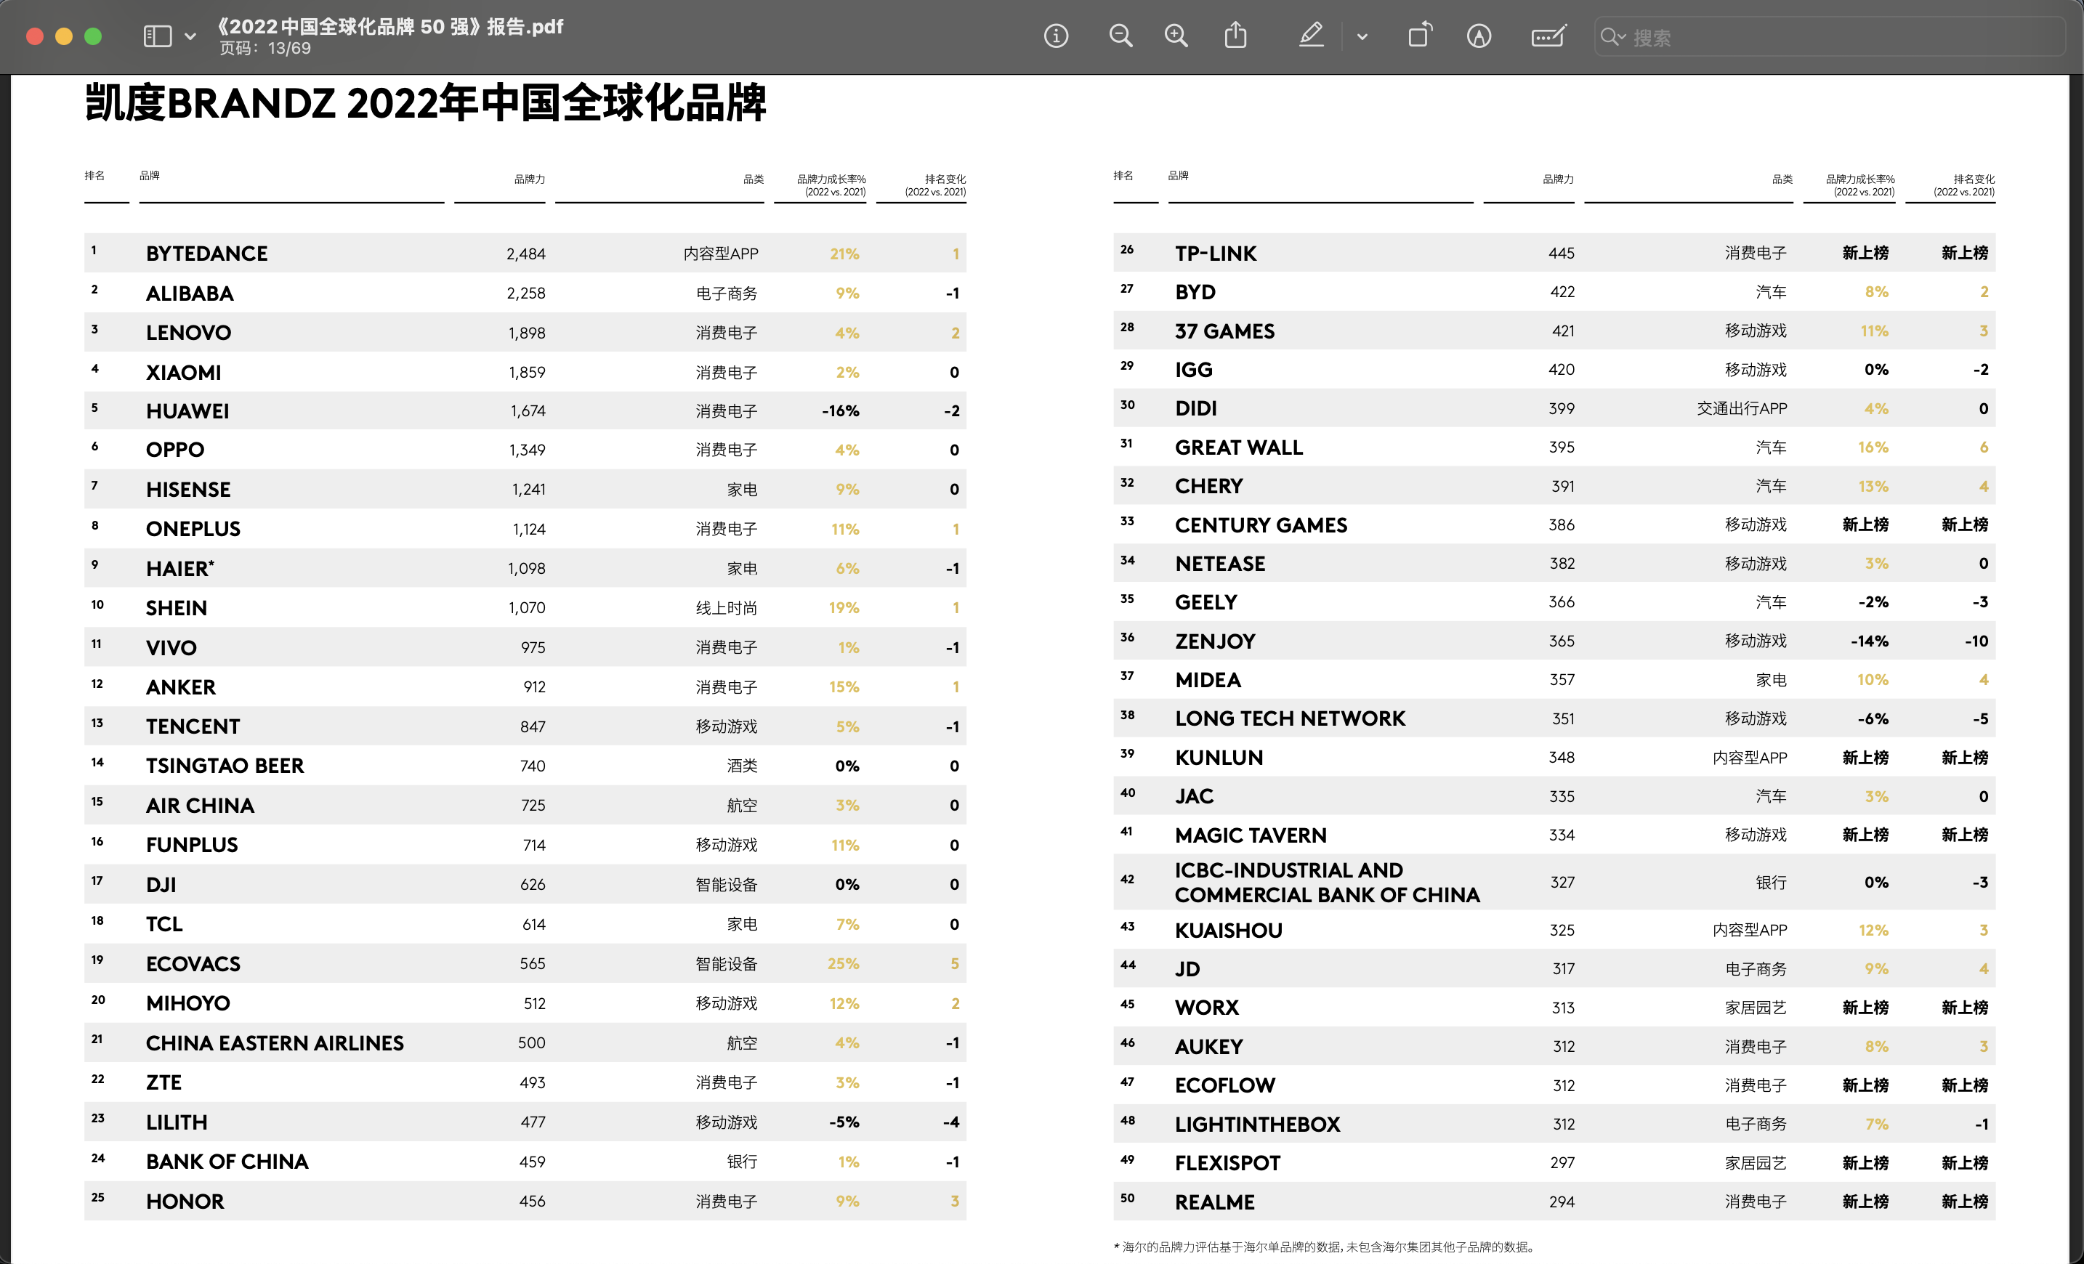
Task: Click the page heading 凯度BRANDZ 2022年中国全球化品牌
Action: 425,103
